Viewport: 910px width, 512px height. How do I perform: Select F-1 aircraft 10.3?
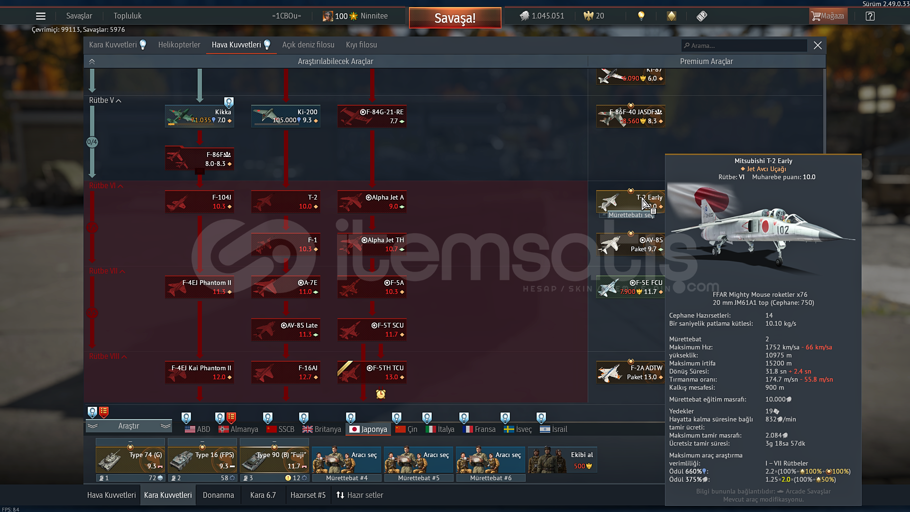286,244
